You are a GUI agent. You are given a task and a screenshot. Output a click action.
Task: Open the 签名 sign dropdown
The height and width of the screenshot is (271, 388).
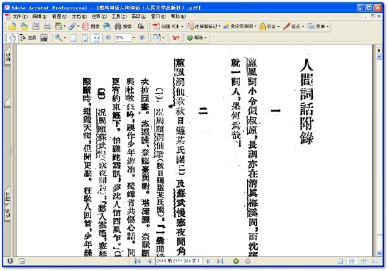coord(303,26)
